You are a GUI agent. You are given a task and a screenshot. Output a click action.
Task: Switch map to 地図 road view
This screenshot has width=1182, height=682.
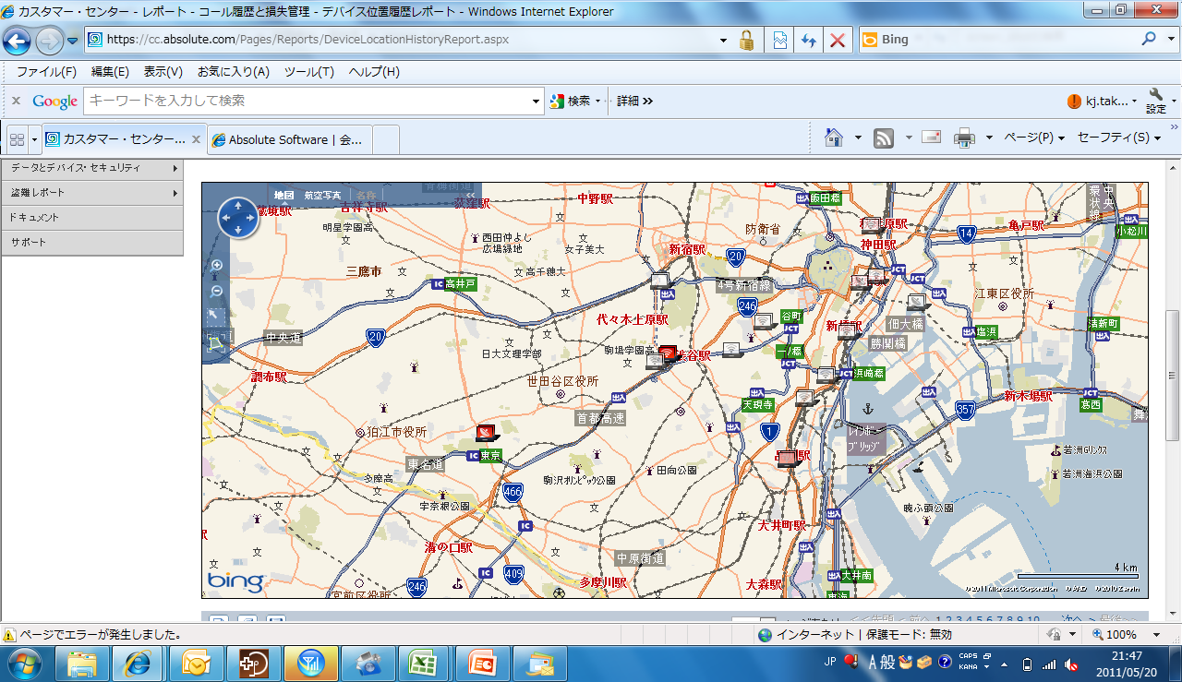(283, 196)
